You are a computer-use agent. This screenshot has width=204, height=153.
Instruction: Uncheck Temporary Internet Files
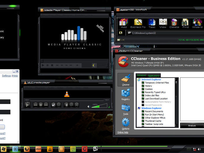pyautogui.click(x=143, y=83)
